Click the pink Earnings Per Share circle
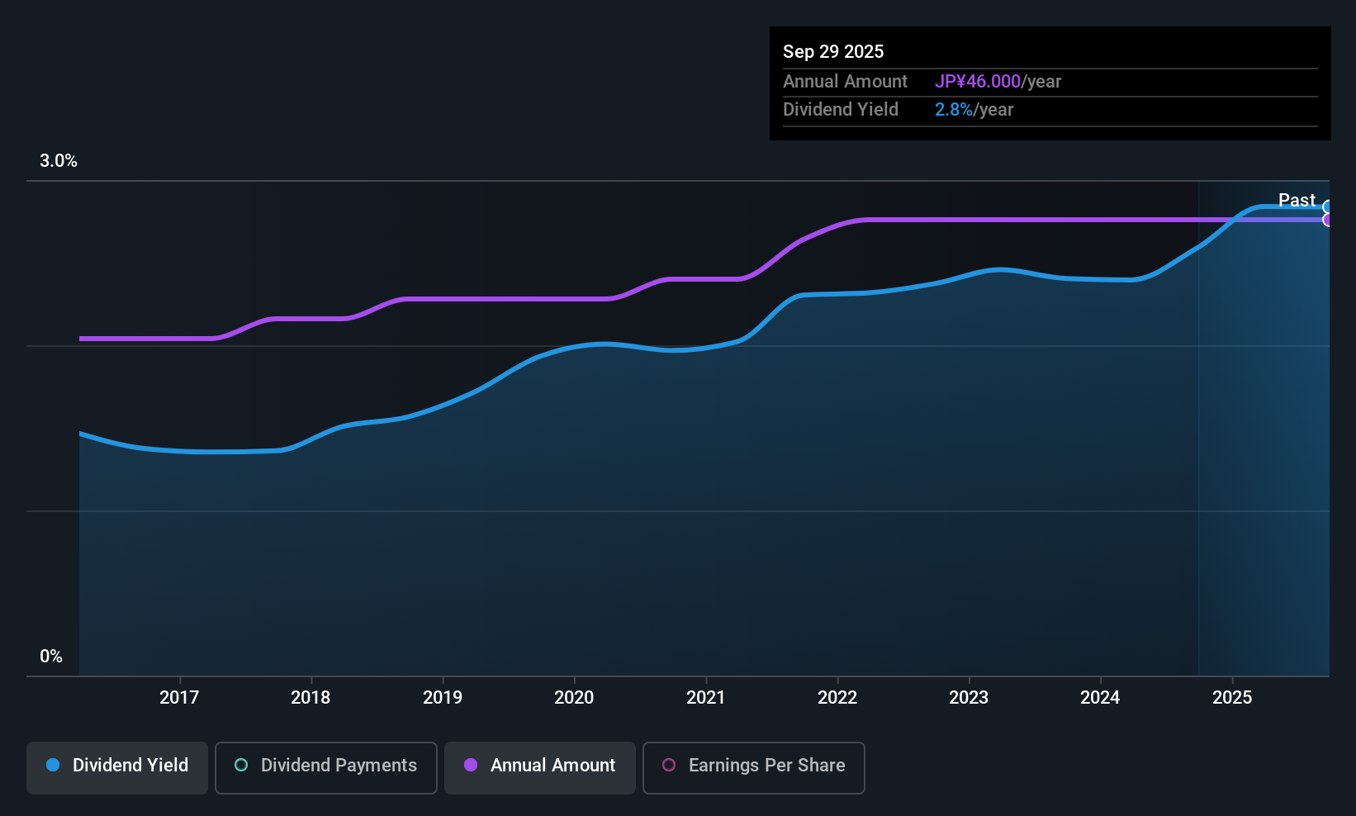The image size is (1356, 816). (669, 765)
